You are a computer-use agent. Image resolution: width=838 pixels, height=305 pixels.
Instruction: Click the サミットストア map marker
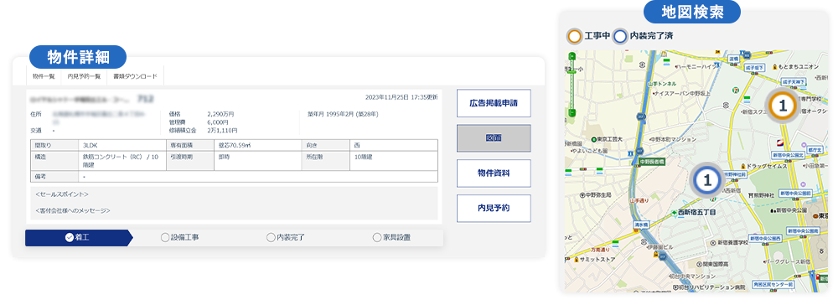pyautogui.click(x=595, y=260)
